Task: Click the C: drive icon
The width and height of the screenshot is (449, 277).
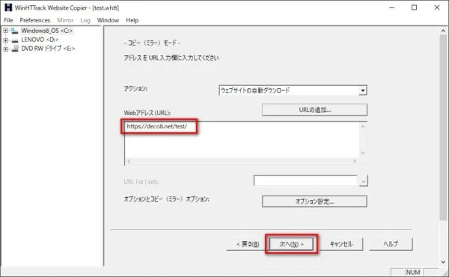Action: click(x=15, y=31)
